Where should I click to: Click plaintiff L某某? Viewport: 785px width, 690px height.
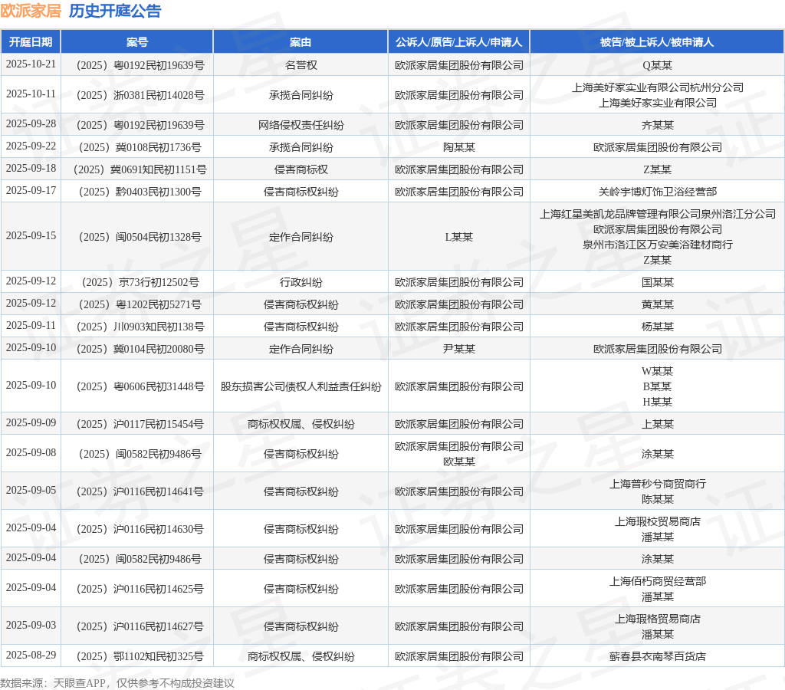[x=458, y=237]
